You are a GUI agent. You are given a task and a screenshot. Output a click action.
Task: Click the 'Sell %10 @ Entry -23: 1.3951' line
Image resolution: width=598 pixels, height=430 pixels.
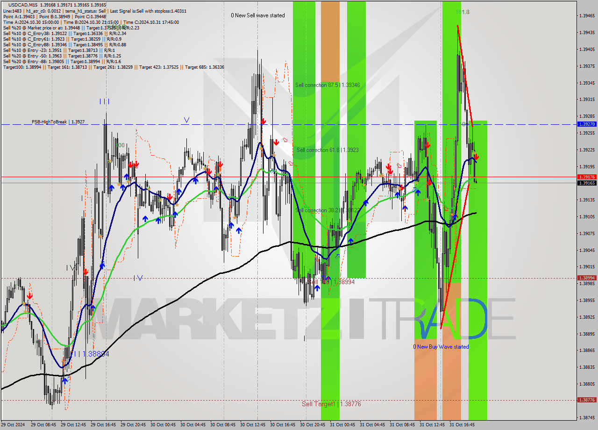(x=59, y=50)
